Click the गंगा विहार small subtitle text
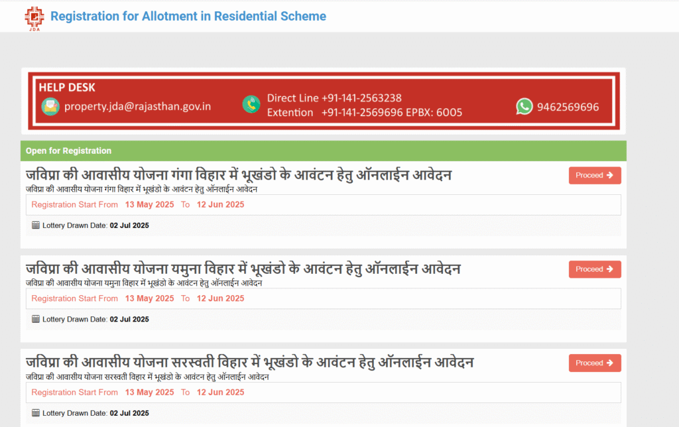The image size is (679, 427). click(142, 189)
